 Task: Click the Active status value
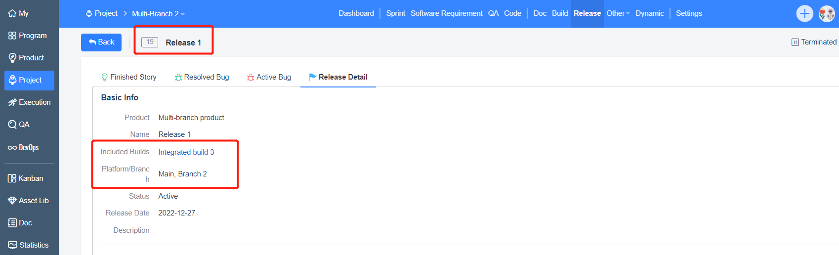click(x=168, y=196)
